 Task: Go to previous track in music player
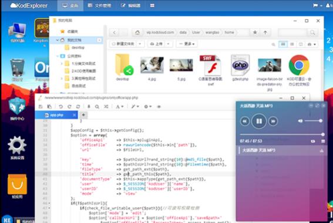click(x=245, y=121)
